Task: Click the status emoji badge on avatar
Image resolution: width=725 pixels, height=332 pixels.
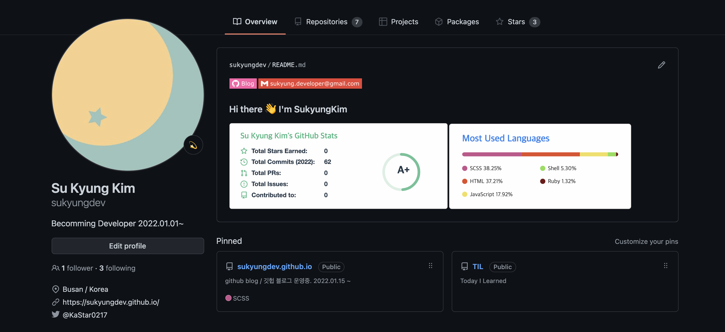Action: [x=193, y=145]
